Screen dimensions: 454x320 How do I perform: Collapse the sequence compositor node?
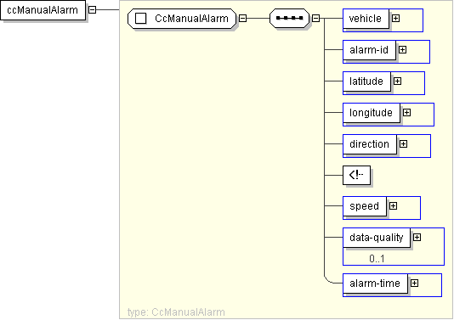click(315, 19)
